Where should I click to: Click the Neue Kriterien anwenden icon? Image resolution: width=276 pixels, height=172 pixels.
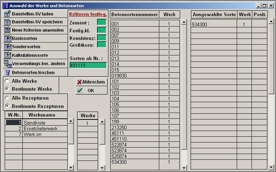(7, 31)
